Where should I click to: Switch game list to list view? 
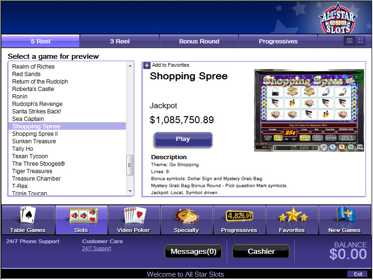(350, 41)
